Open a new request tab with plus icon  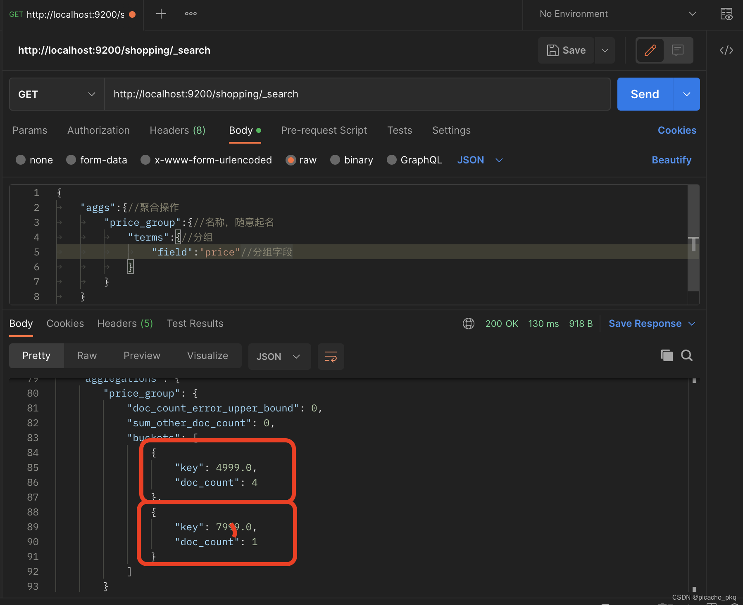[x=161, y=14]
